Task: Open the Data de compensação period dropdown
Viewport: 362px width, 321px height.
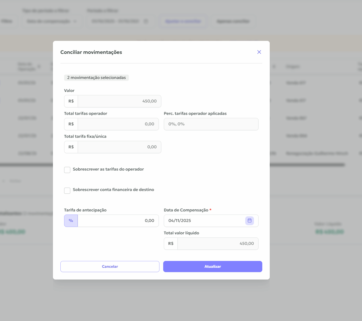Action: click(52, 21)
